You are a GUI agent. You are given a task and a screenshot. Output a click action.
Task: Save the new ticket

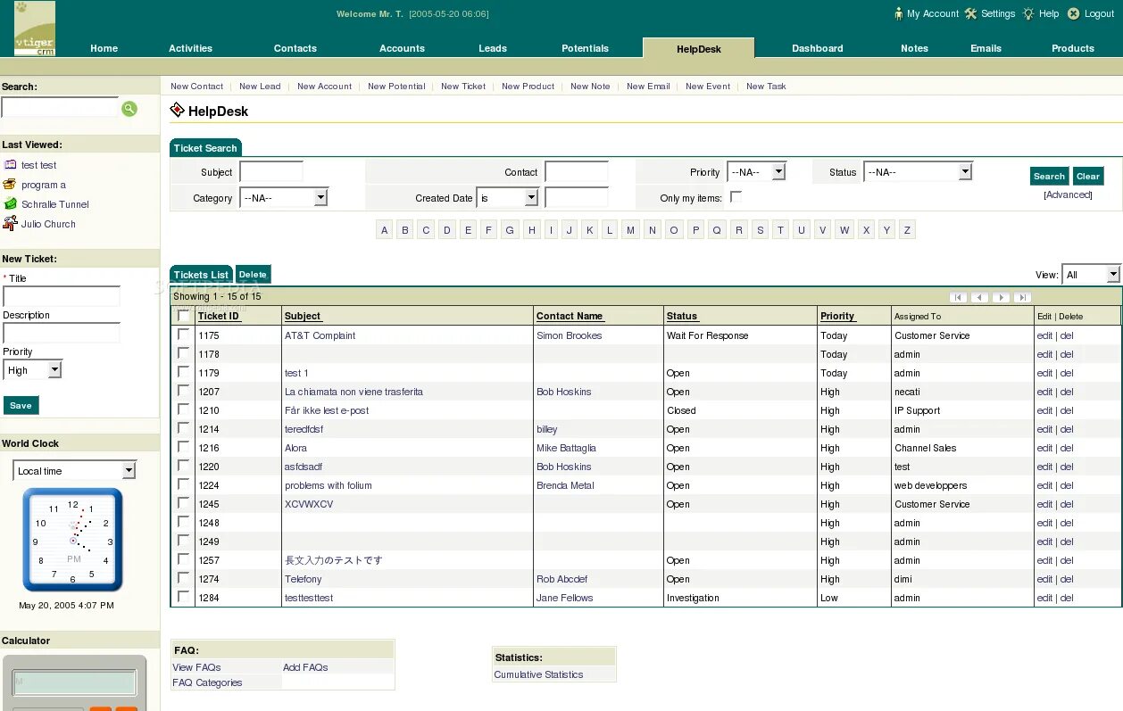pyautogui.click(x=21, y=405)
